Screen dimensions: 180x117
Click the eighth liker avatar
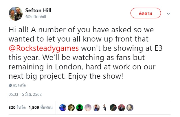pos(122,107)
